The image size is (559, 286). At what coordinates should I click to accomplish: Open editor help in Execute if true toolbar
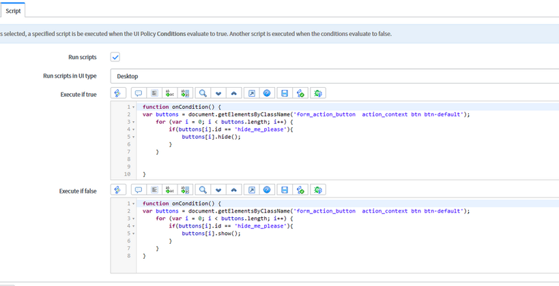click(x=267, y=93)
